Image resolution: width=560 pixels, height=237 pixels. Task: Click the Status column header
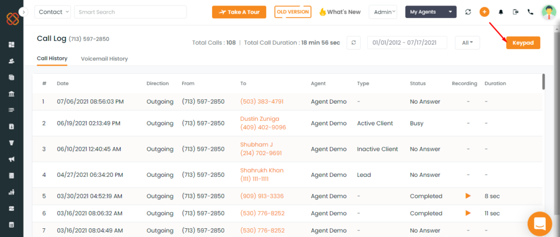point(417,84)
